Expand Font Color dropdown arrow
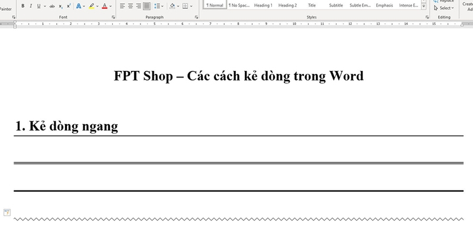The height and width of the screenshot is (233, 473). pos(111,6)
